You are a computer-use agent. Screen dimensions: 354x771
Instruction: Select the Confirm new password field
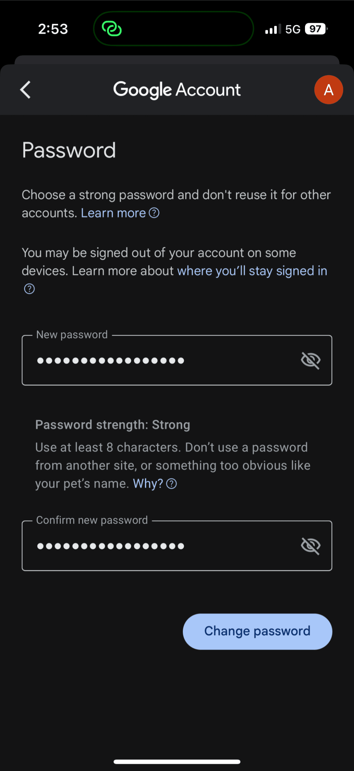(x=150, y=545)
